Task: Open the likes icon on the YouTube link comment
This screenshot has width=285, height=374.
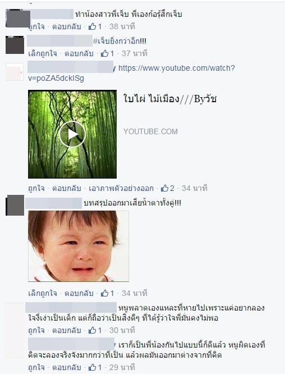Action: pos(165,188)
